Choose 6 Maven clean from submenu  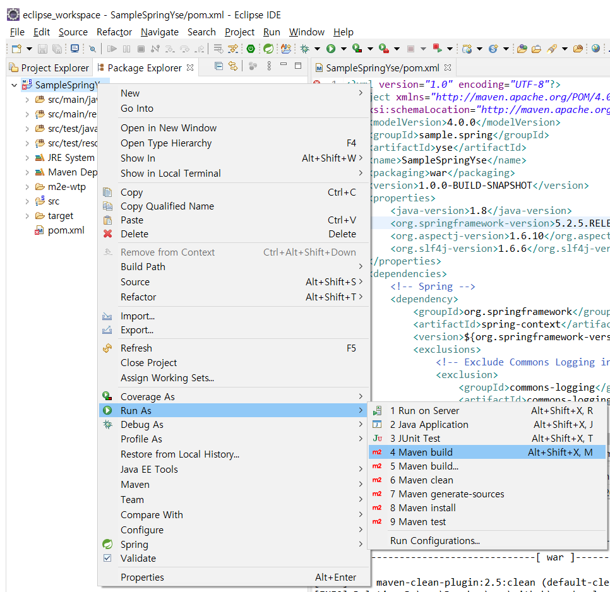(x=487, y=480)
